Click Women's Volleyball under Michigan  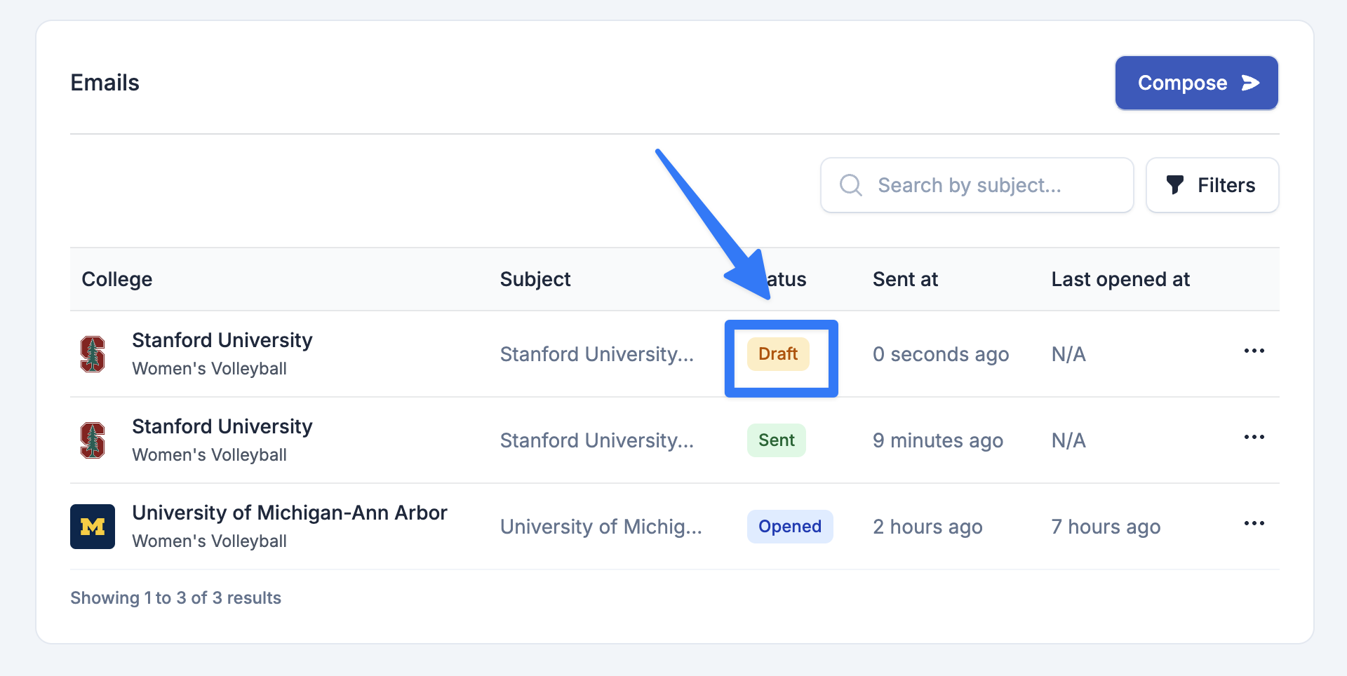210,541
